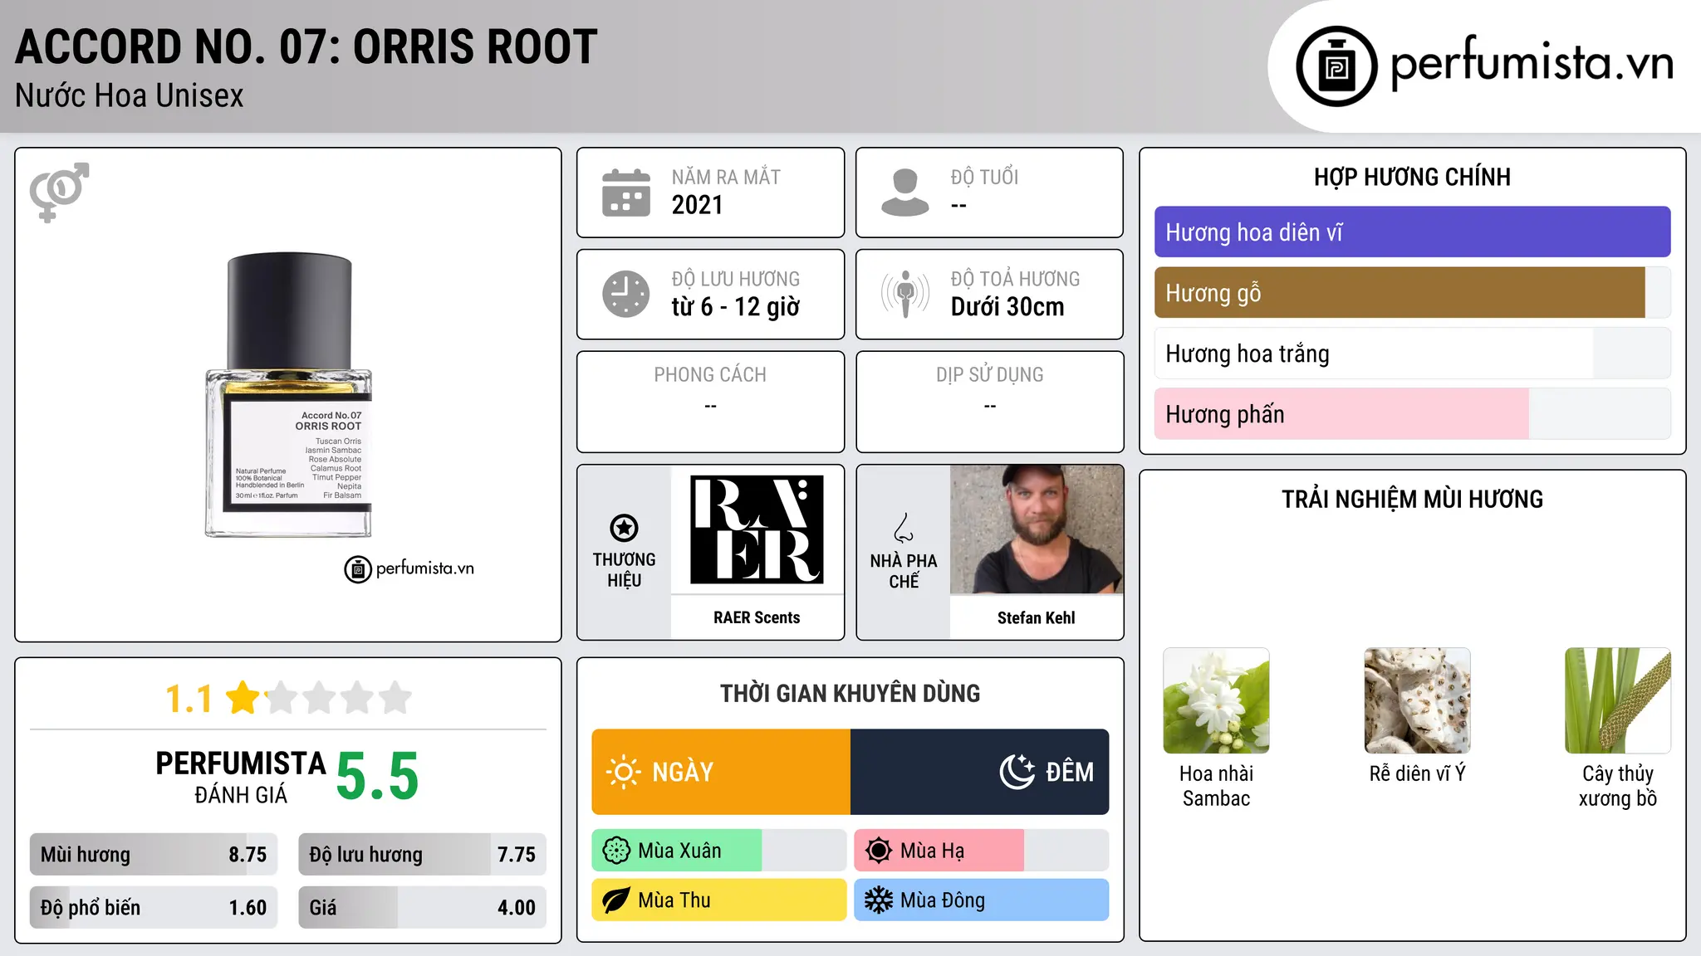1701x956 pixels.
Task: Click the gold rating star
Action: (x=243, y=698)
